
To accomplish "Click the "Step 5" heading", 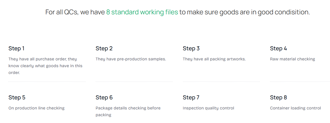I will (x=17, y=97).
